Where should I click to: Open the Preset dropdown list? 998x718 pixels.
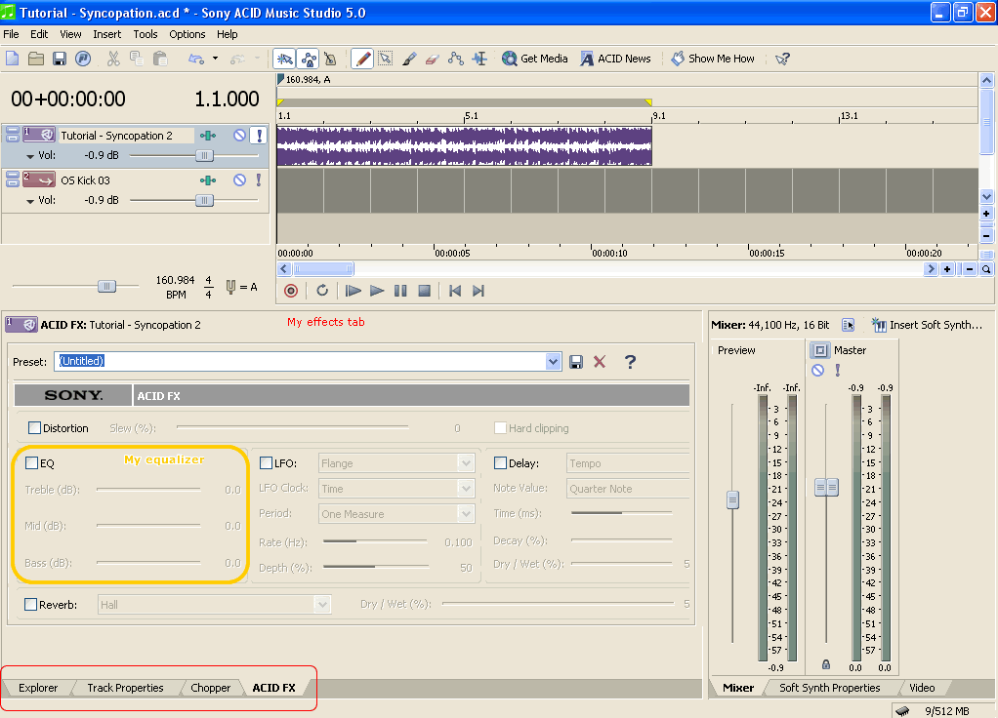click(x=553, y=362)
